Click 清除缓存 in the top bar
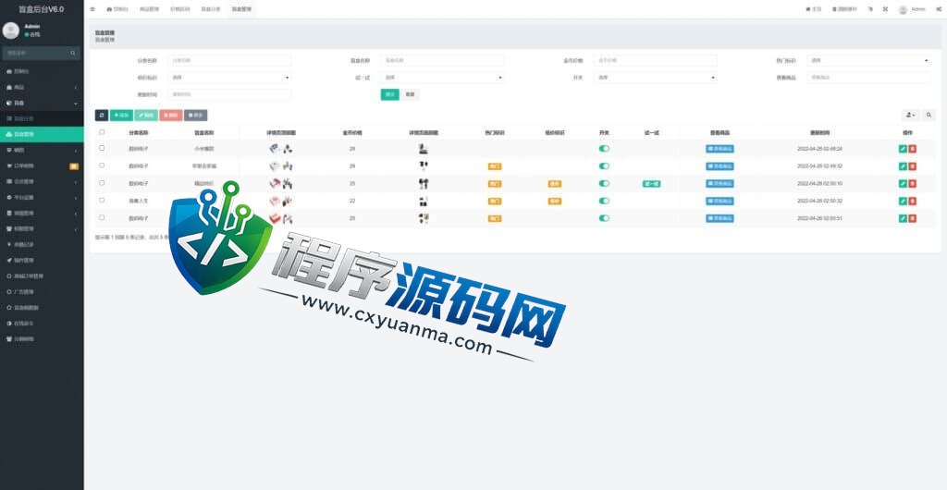The width and height of the screenshot is (947, 490). coord(844,9)
